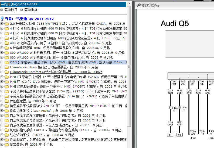Viewport: 214px width, 148px height.
Task: Click the 一汽奥迪-Q5-2011-2012 blue title bar
Action: click(63, 4)
